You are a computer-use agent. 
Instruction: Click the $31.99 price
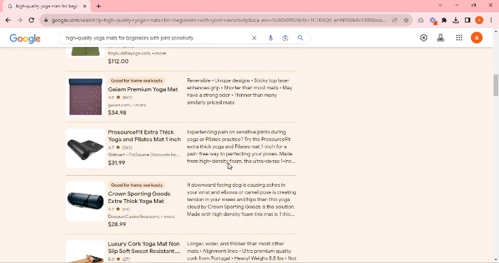click(117, 163)
